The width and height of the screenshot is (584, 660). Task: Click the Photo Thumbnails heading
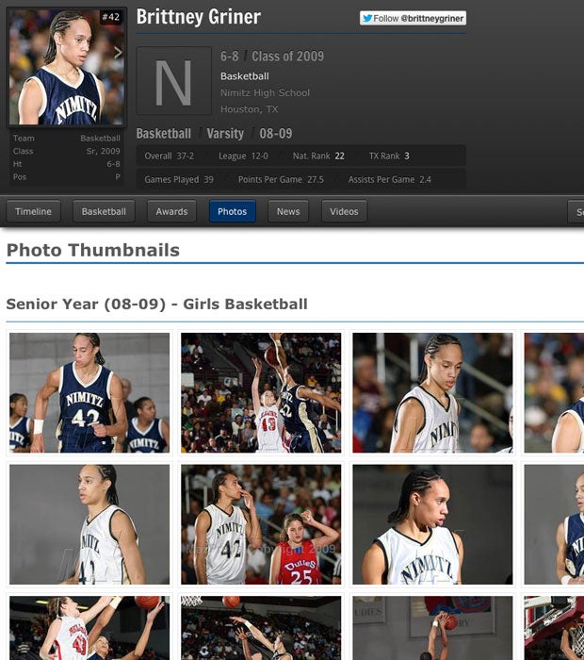pos(93,250)
